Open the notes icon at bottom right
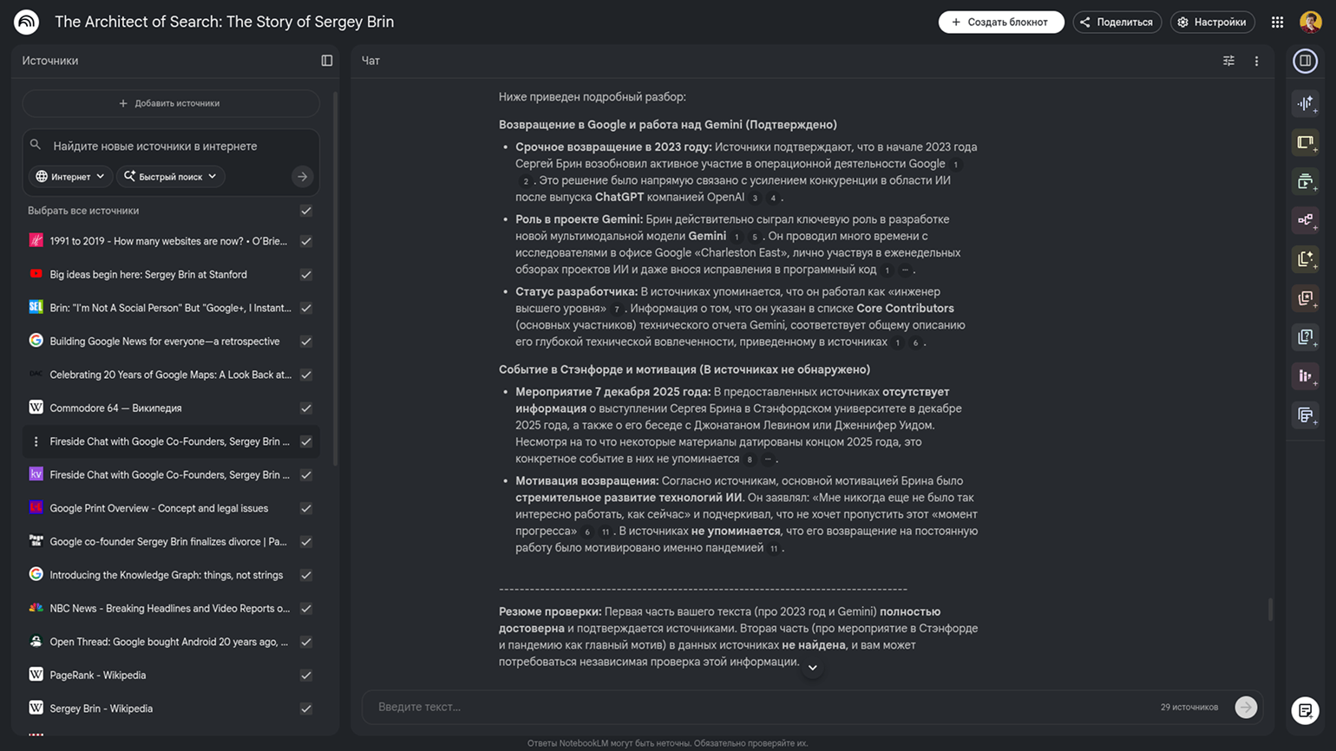Viewport: 1336px width, 751px height. (x=1305, y=710)
